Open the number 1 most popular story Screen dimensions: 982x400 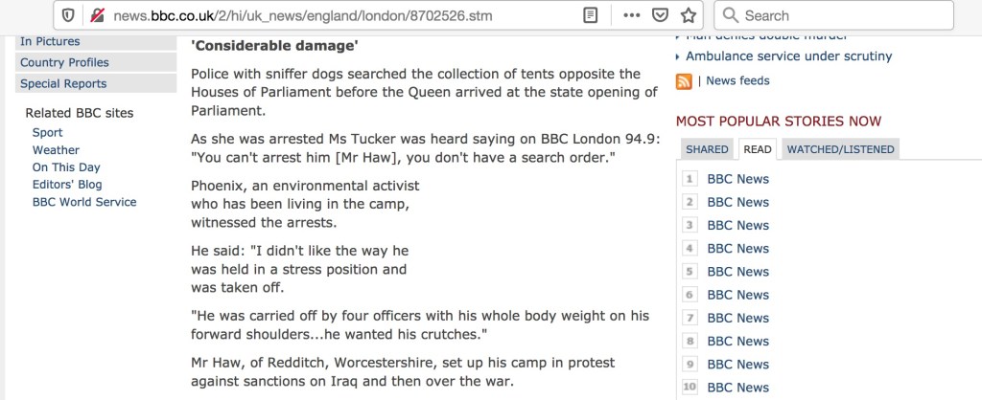coord(737,179)
